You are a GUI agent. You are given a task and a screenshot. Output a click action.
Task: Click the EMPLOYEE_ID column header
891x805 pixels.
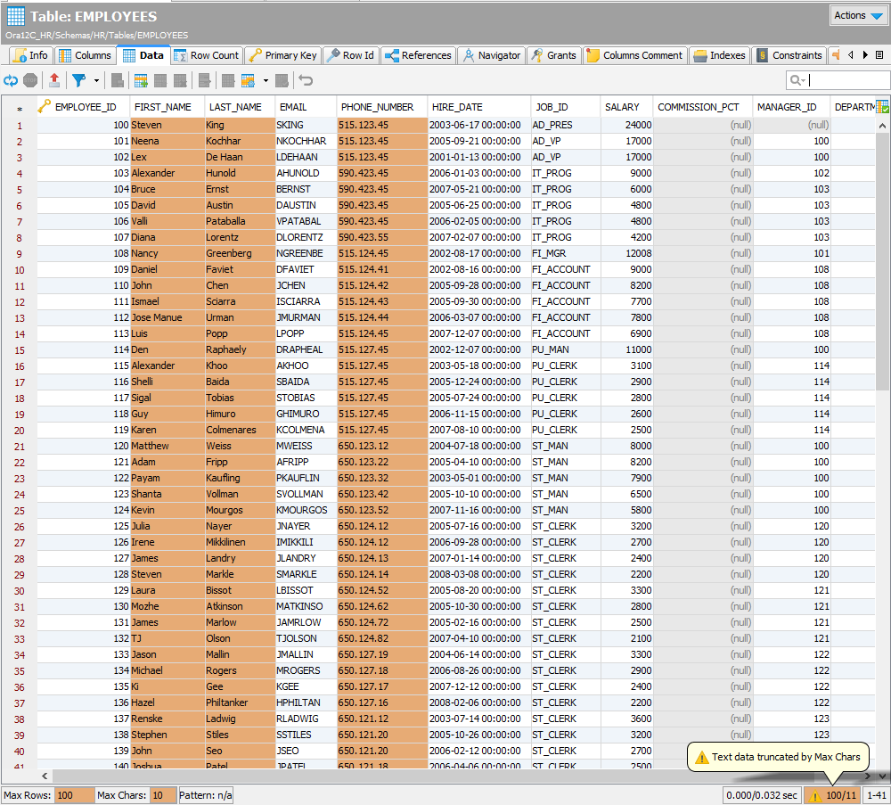[84, 107]
